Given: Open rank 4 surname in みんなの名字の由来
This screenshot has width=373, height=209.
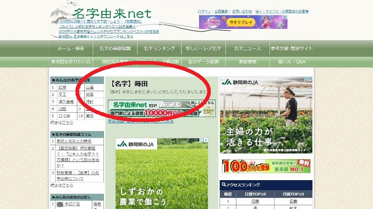Looking at the screenshot, I should coord(62,109).
